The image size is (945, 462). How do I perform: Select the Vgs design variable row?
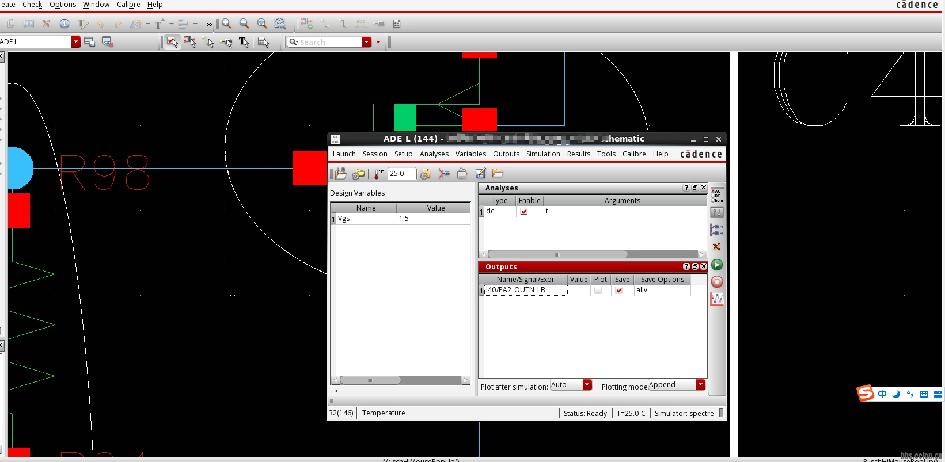click(366, 219)
